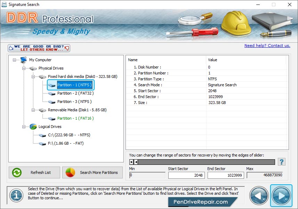Click the Partition - 2 (FAT32) drive icon

[52, 94]
